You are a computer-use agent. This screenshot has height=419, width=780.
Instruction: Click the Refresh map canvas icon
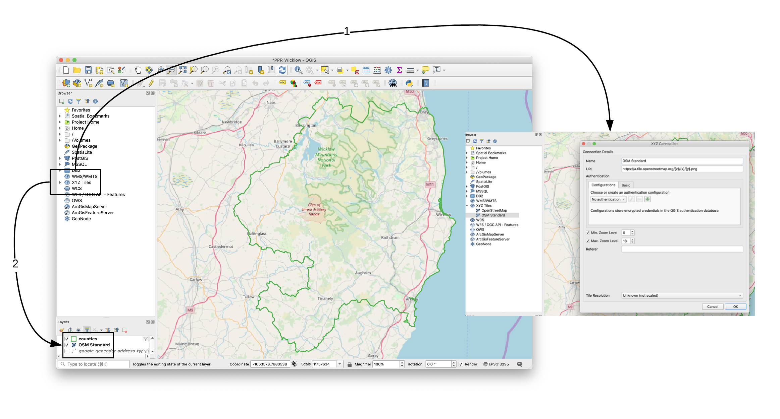tap(282, 70)
